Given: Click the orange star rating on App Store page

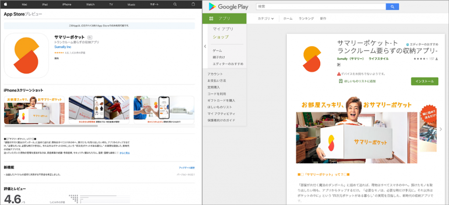Looking at the screenshot, I should point(59,53).
